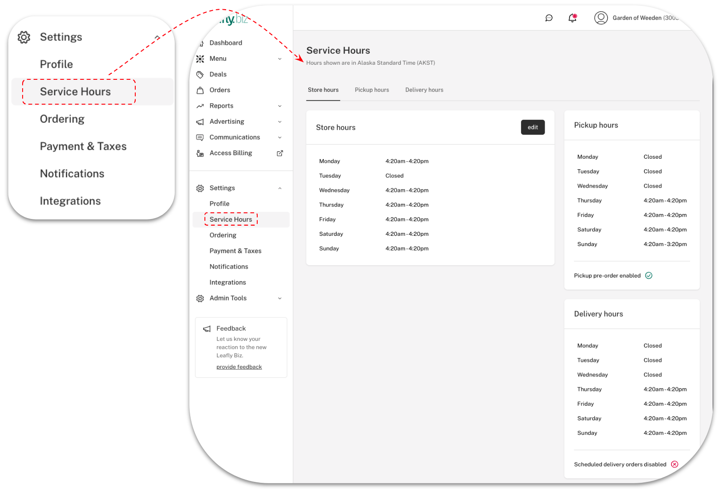Open Payment & Taxes settings in sidebar
722x489 pixels.
point(235,251)
